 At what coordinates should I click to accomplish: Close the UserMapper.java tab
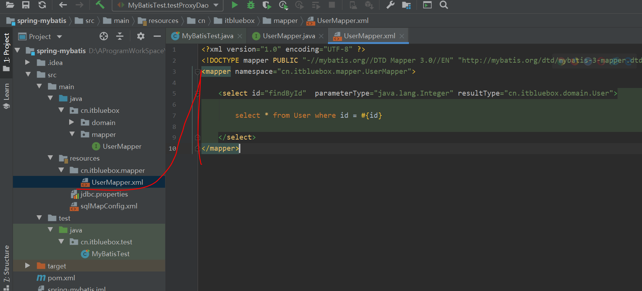321,36
